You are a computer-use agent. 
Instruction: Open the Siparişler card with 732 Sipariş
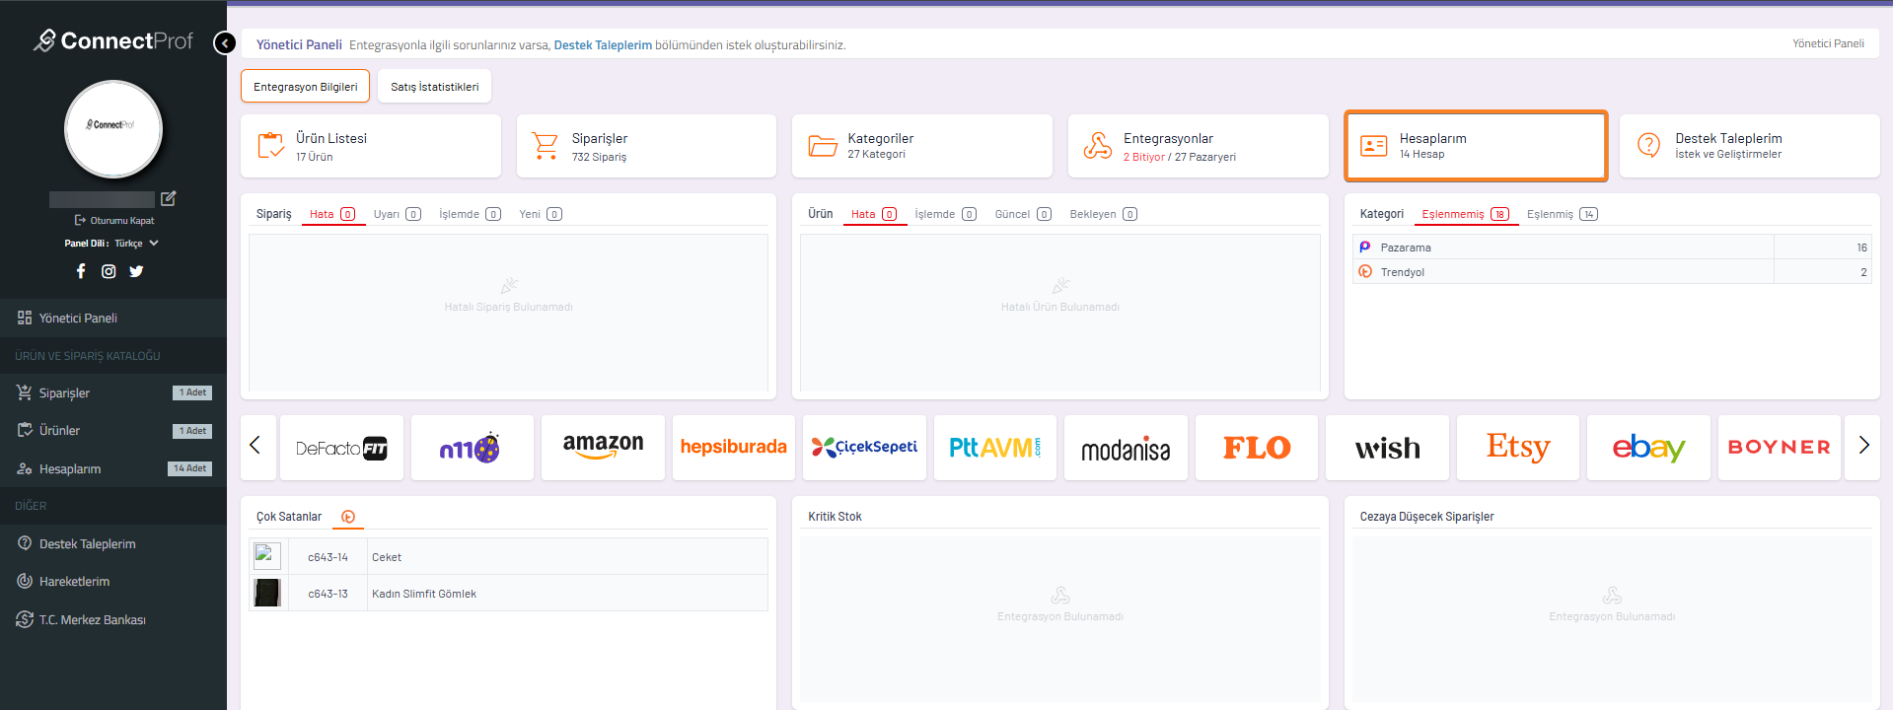(x=646, y=146)
